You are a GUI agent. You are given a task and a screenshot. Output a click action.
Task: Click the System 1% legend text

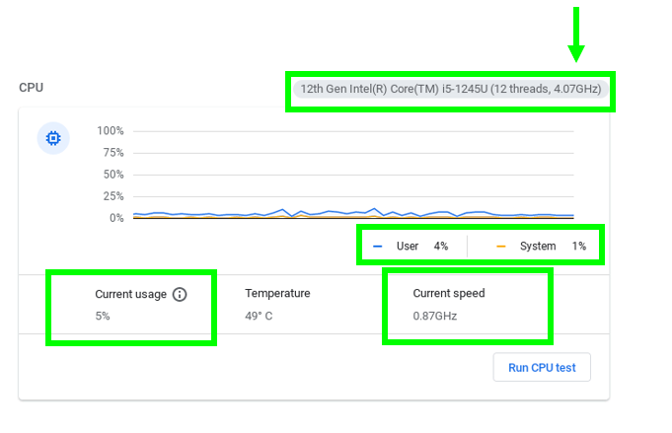(x=553, y=246)
